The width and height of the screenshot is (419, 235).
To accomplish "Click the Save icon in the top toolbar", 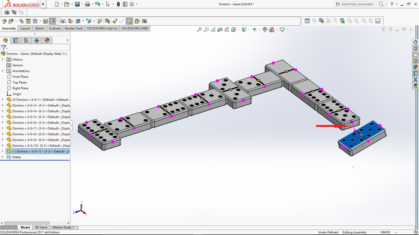I will [77, 4].
